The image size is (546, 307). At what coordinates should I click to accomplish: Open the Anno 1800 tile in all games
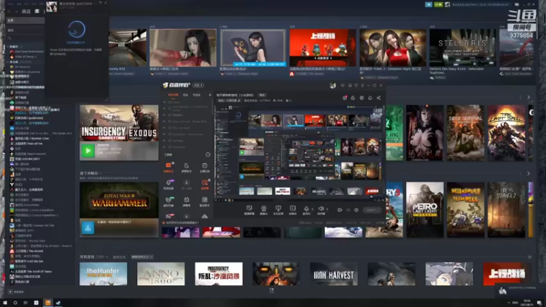(161, 274)
